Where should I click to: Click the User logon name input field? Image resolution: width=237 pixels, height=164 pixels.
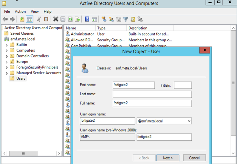pyautogui.click(x=108, y=121)
